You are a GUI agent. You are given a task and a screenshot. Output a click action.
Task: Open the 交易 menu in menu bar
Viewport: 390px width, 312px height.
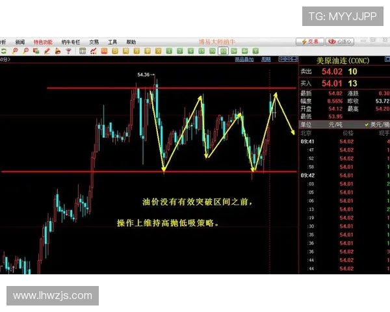94,42
